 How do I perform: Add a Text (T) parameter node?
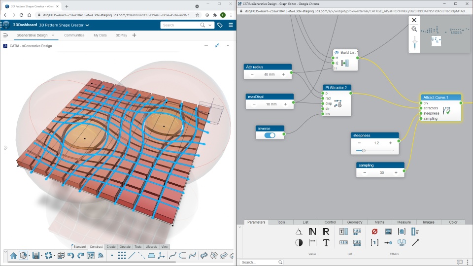point(326,242)
